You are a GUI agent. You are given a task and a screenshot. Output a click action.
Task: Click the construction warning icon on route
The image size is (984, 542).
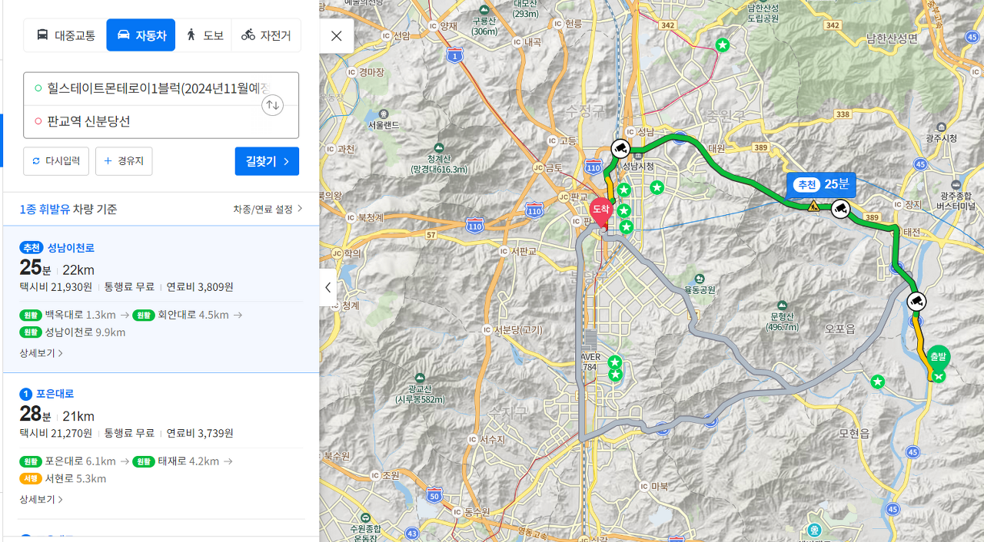coord(813,205)
